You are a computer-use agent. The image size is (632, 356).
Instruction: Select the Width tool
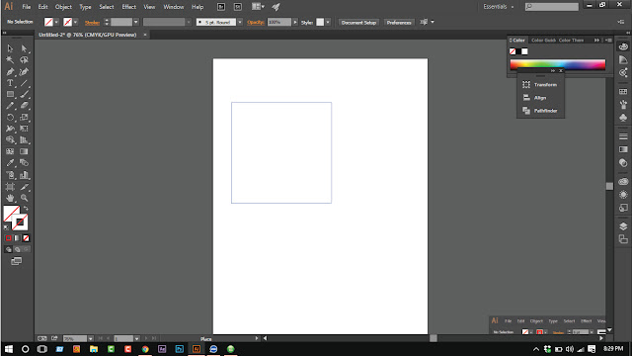[10, 129]
